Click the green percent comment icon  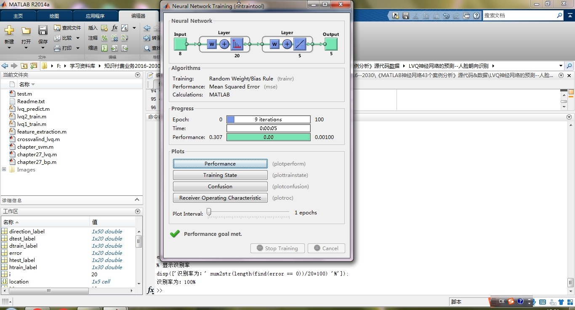click(x=104, y=38)
